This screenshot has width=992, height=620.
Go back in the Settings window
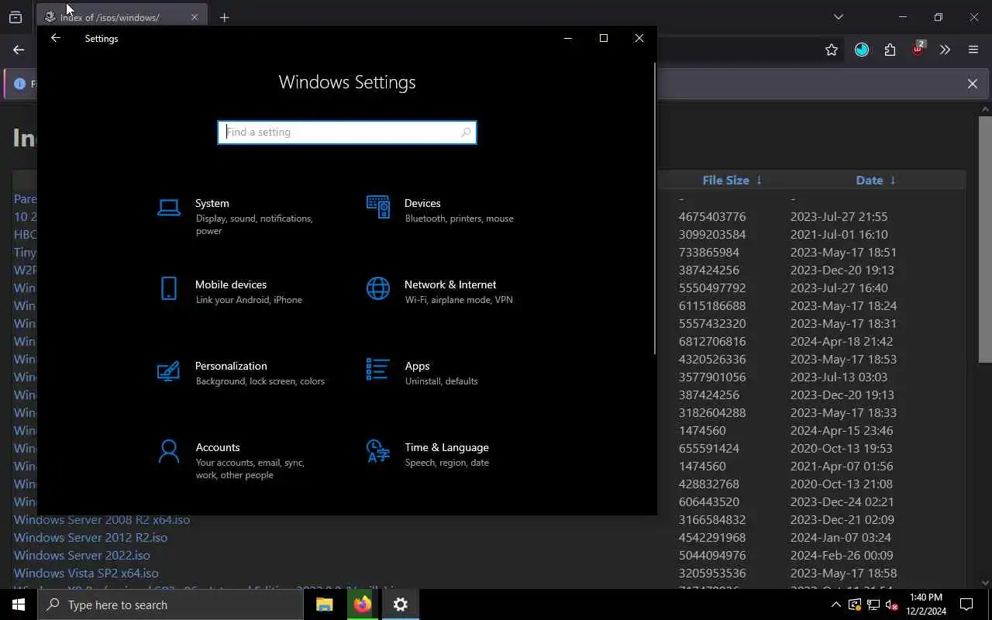(56, 38)
